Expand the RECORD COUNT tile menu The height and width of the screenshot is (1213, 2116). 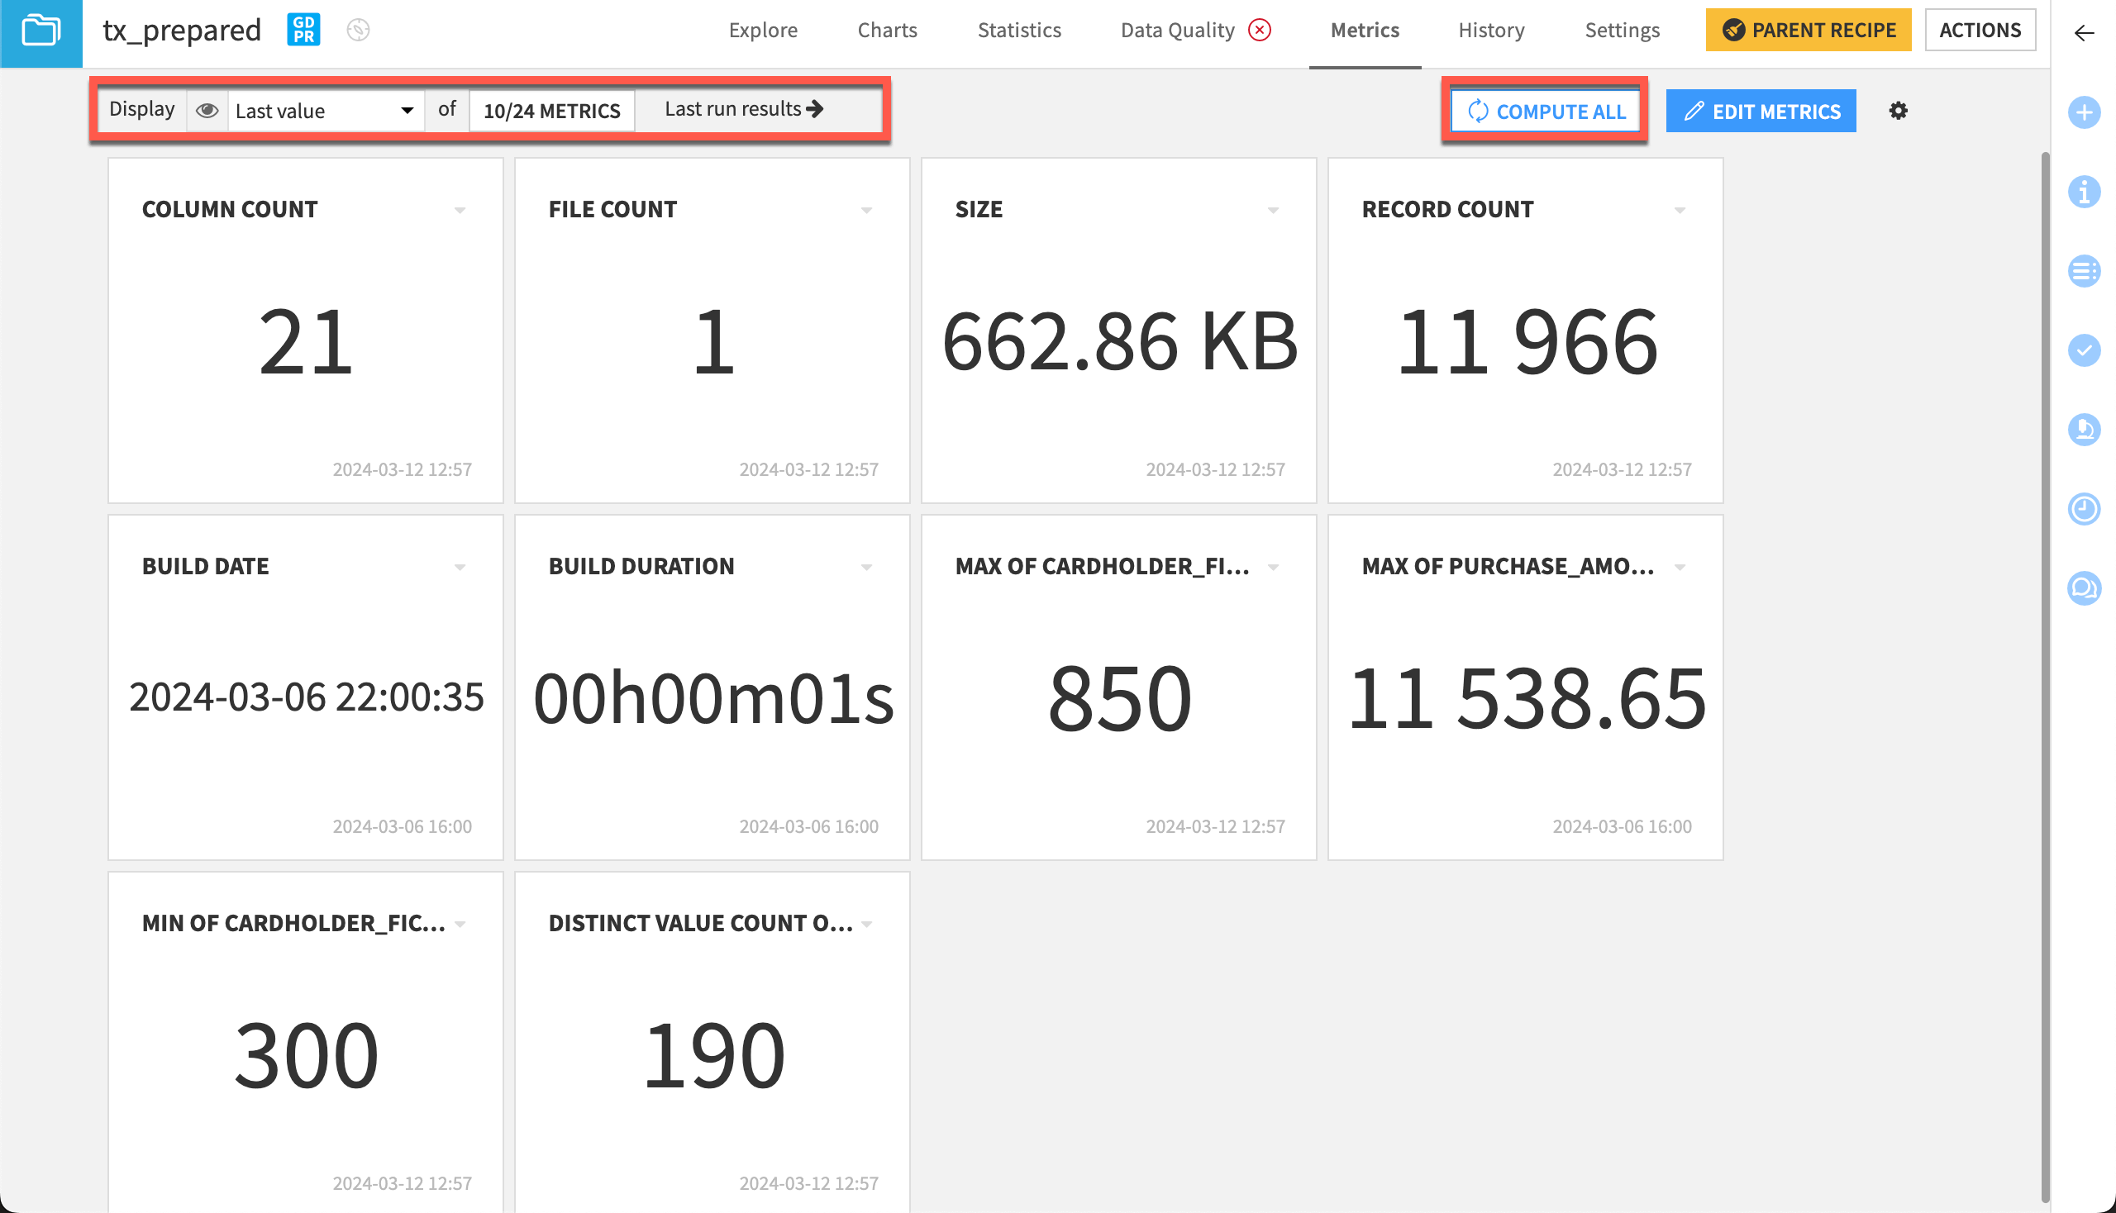coord(1680,211)
